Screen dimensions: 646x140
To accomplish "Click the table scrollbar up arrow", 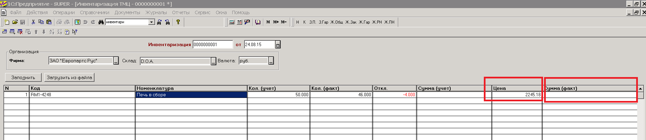I will (x=641, y=89).
